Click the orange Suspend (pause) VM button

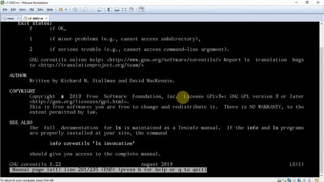point(61,10)
